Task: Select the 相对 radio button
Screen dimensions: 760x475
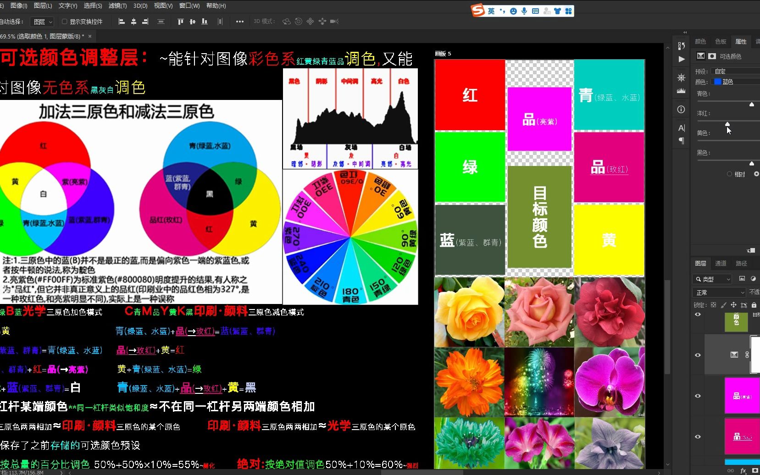Action: tap(729, 173)
